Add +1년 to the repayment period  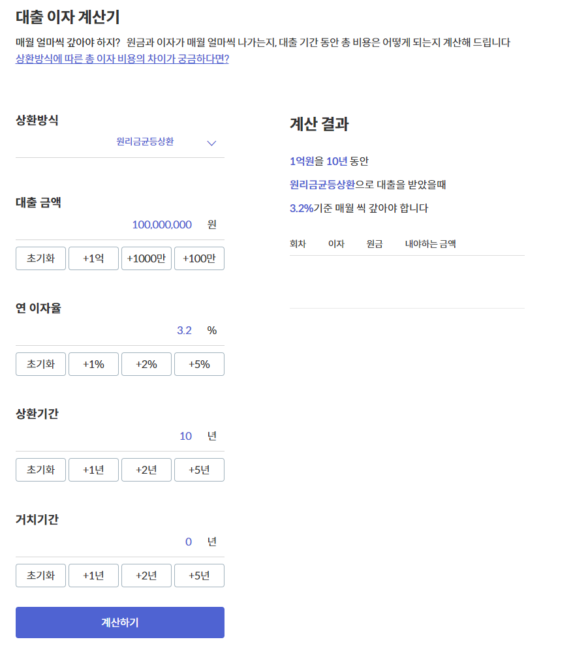93,469
